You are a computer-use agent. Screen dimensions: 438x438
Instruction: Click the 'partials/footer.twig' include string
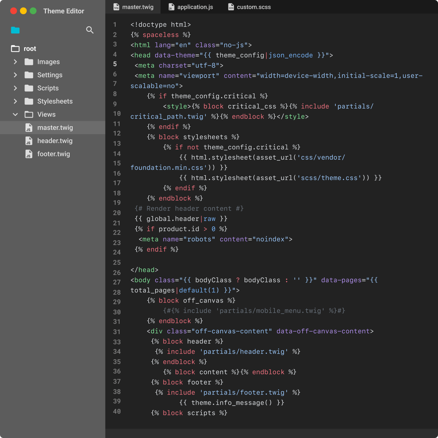pos(244,392)
